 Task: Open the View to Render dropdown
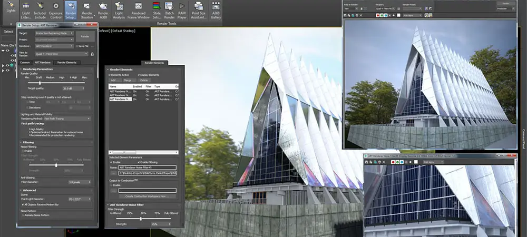click(x=62, y=53)
